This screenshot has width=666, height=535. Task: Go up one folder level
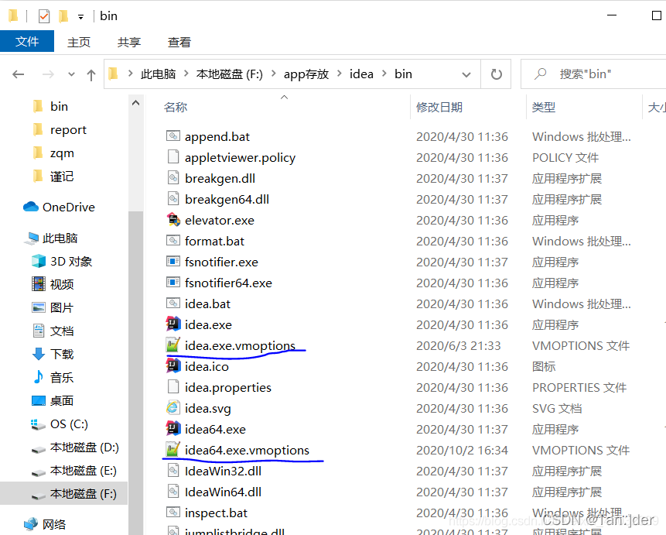(x=91, y=75)
